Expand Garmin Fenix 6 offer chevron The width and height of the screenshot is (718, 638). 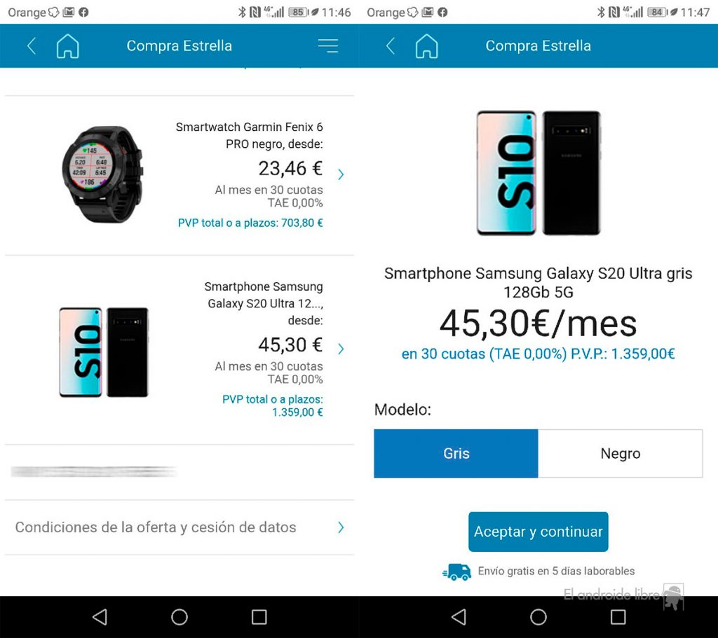point(341,174)
